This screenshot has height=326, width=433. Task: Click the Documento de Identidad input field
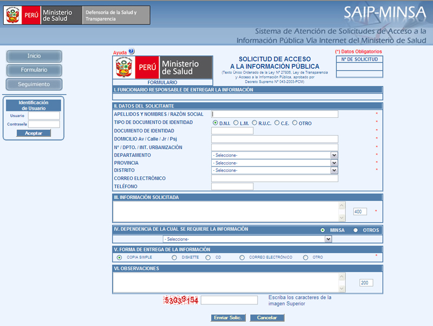tap(232, 131)
